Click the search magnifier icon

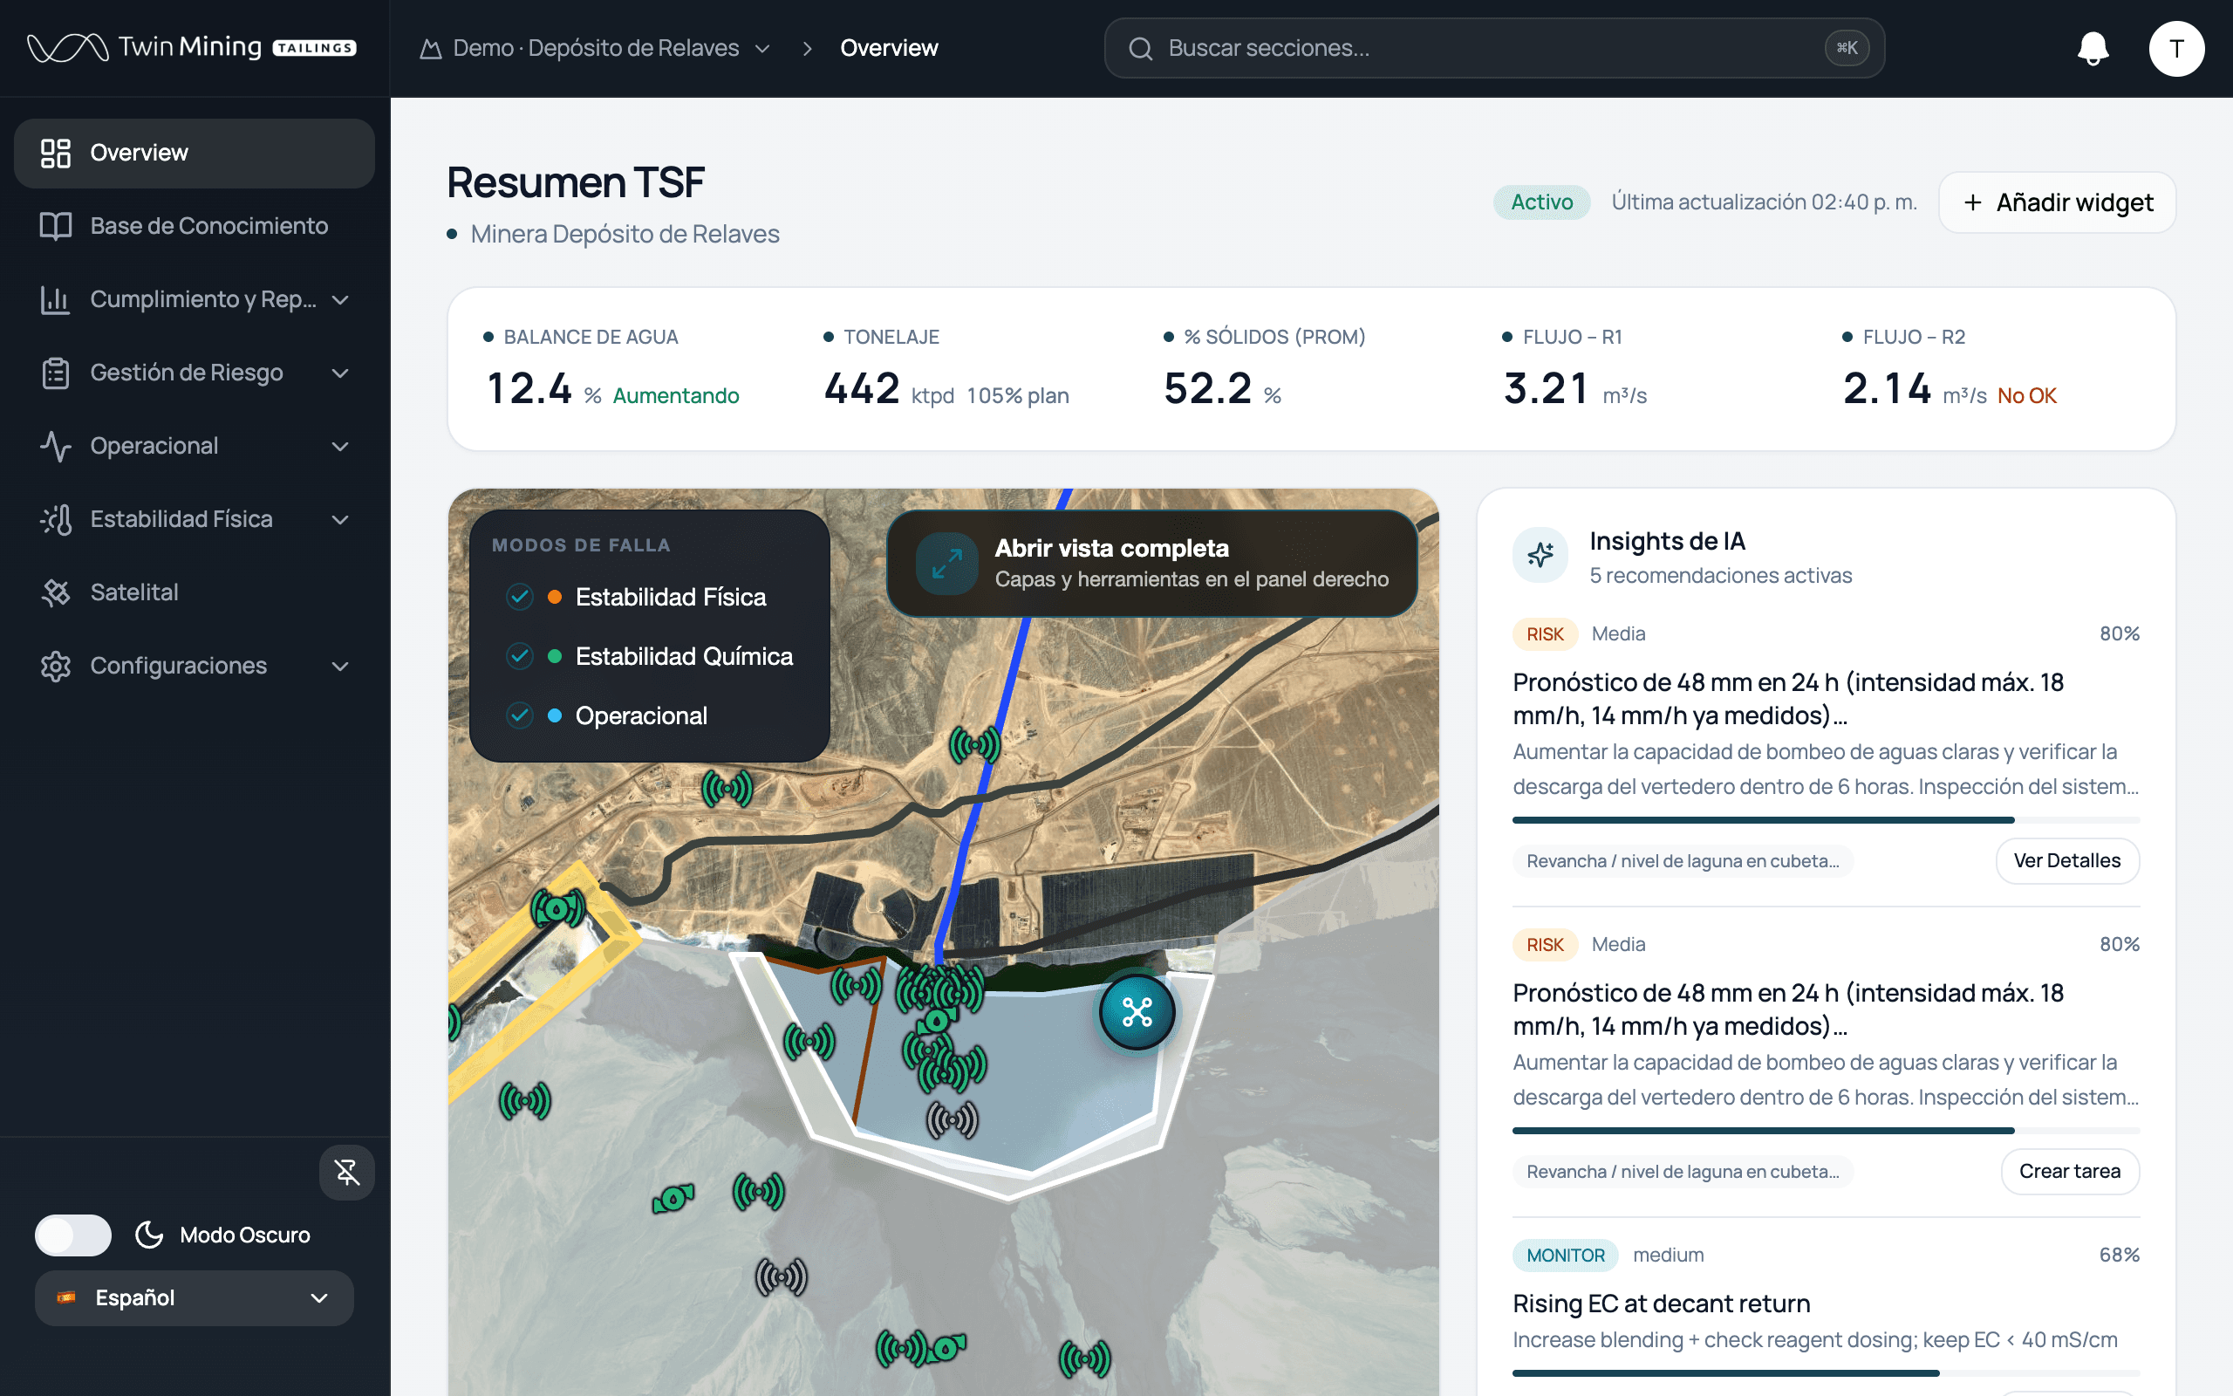(1141, 48)
